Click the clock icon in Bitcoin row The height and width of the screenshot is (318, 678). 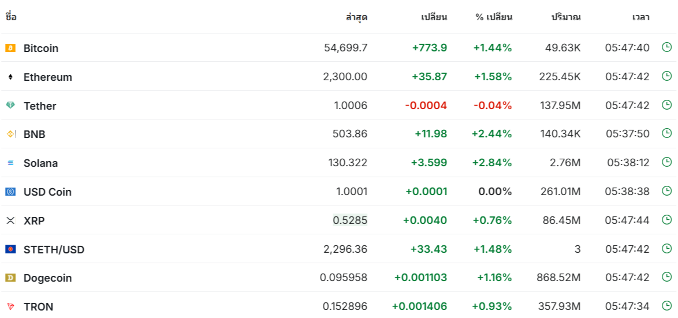click(667, 47)
